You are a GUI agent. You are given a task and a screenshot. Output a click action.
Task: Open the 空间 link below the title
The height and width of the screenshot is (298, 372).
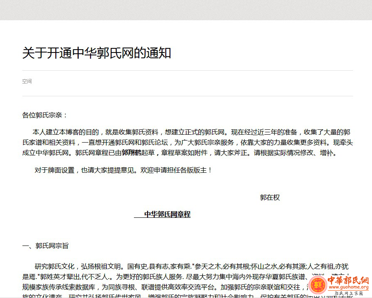coord(27,81)
